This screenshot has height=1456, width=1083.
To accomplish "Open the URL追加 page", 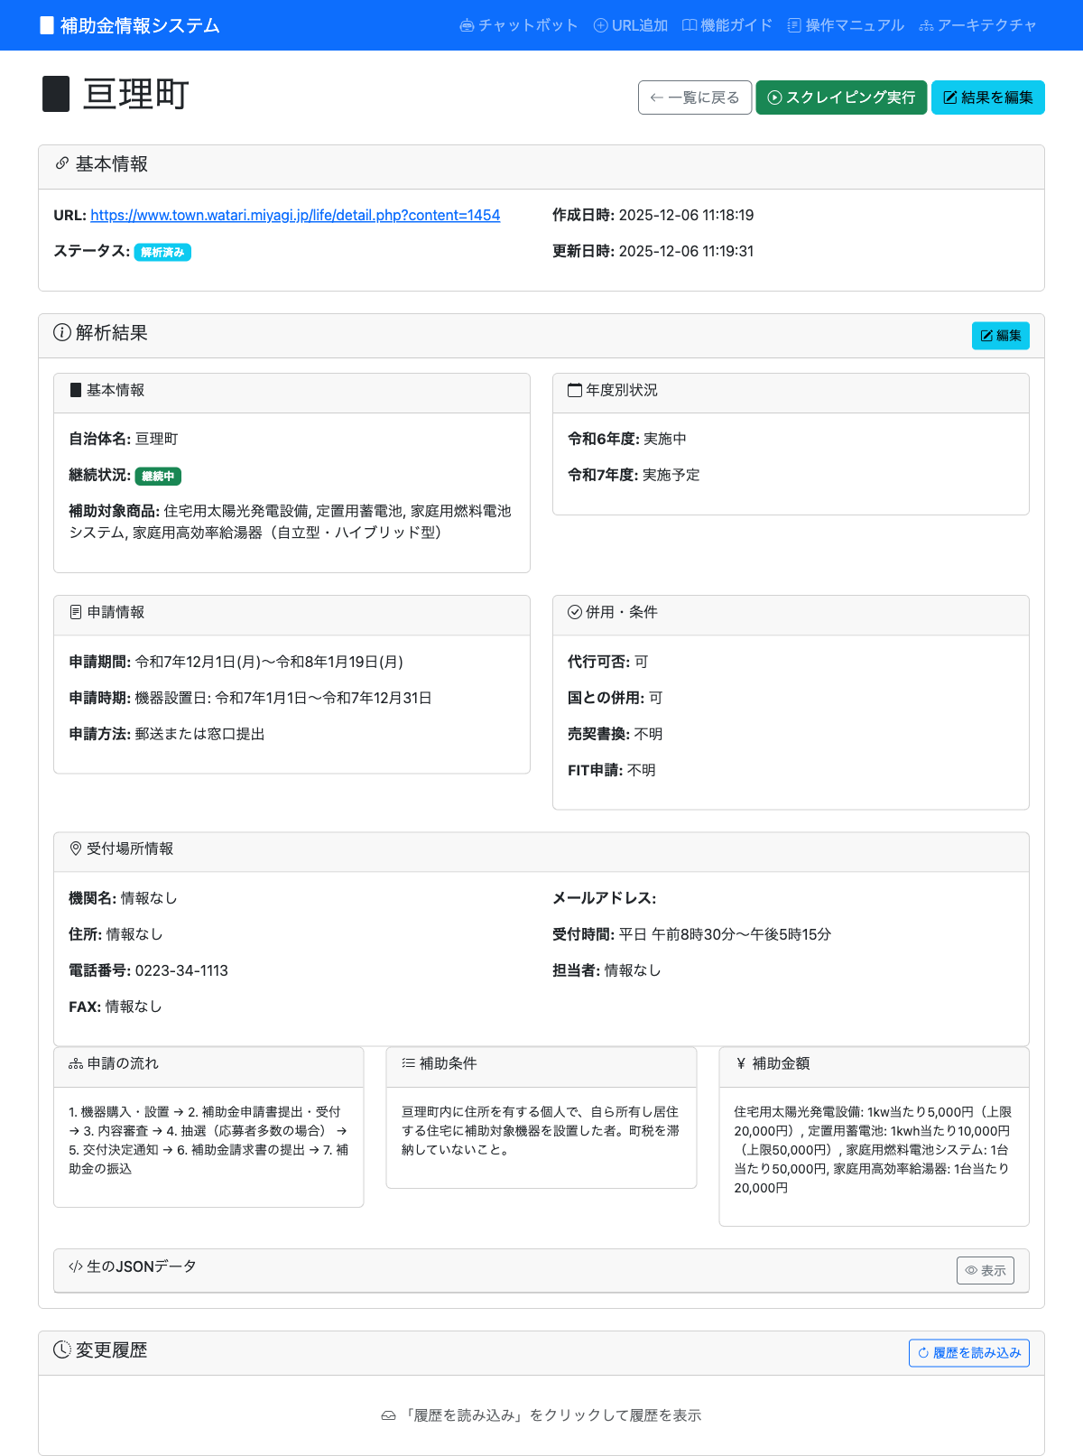I will coord(630,25).
